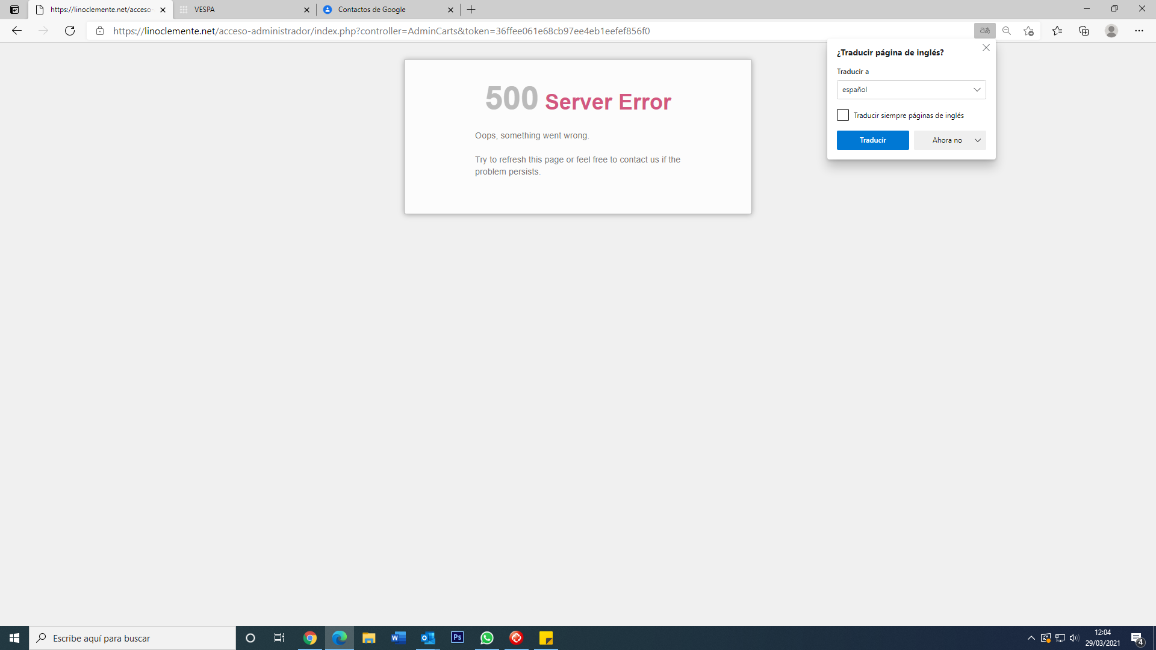Open tab actions menu icon at top-left
The width and height of the screenshot is (1156, 650).
14,10
